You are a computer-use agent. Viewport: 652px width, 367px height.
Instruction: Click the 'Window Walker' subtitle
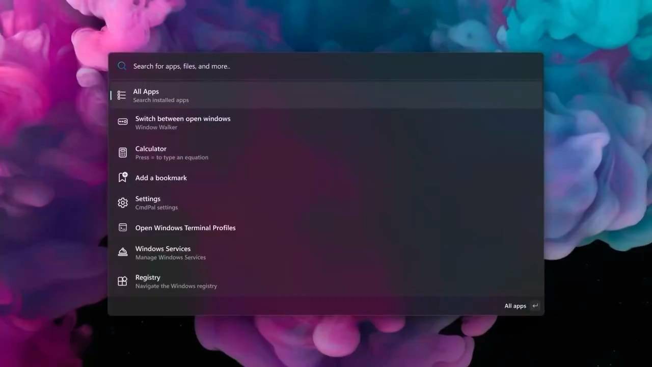pos(156,127)
